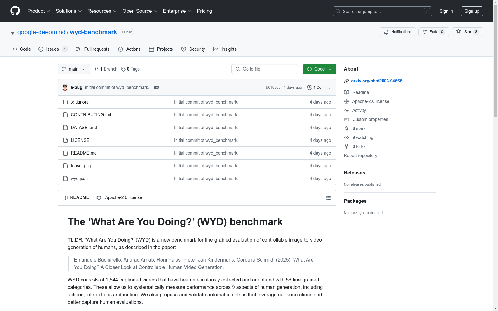This screenshot has height=311, width=498.
Task: Open the README outline list icon
Action: [x=328, y=198]
